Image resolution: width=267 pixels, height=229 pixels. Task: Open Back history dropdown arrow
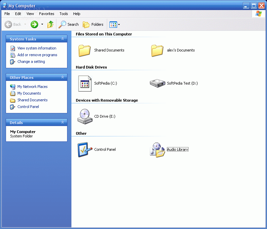click(x=25, y=24)
